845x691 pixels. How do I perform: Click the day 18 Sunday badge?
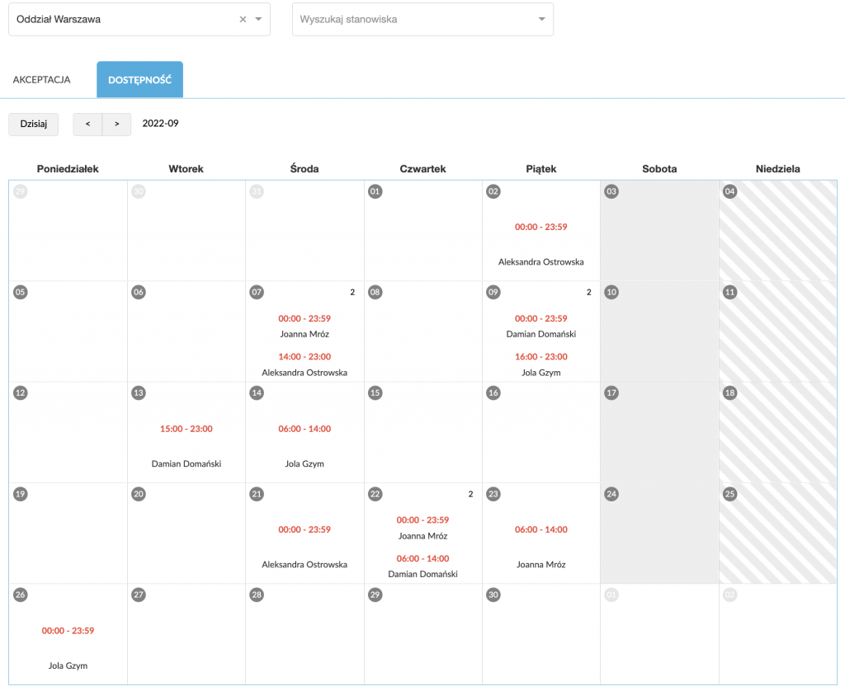(x=729, y=393)
